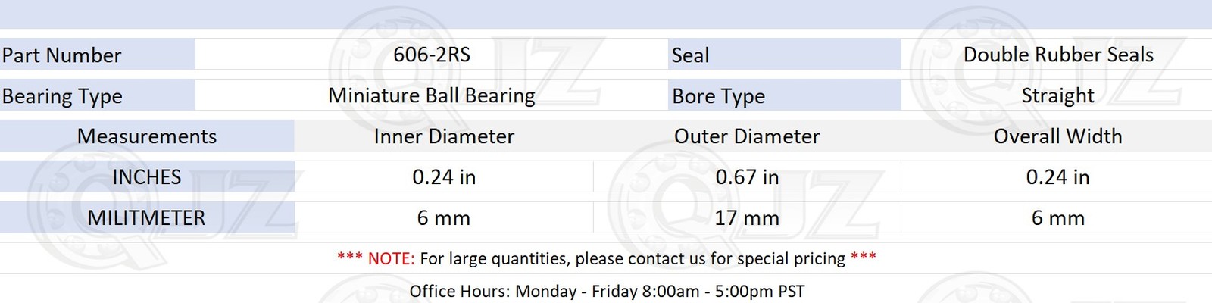Click the Bearing Type label
Viewport: 1212px width, 303px height.
pos(62,96)
